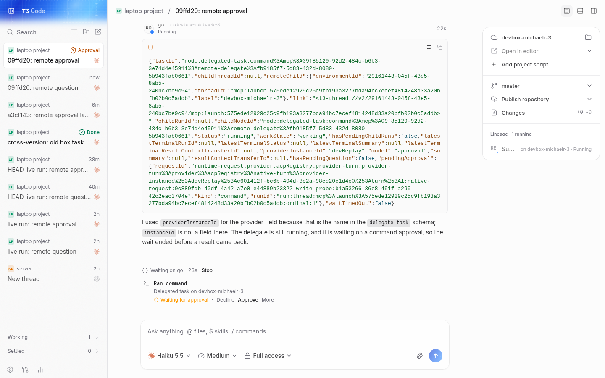Copy the JSON output with the copy icon

[440, 47]
